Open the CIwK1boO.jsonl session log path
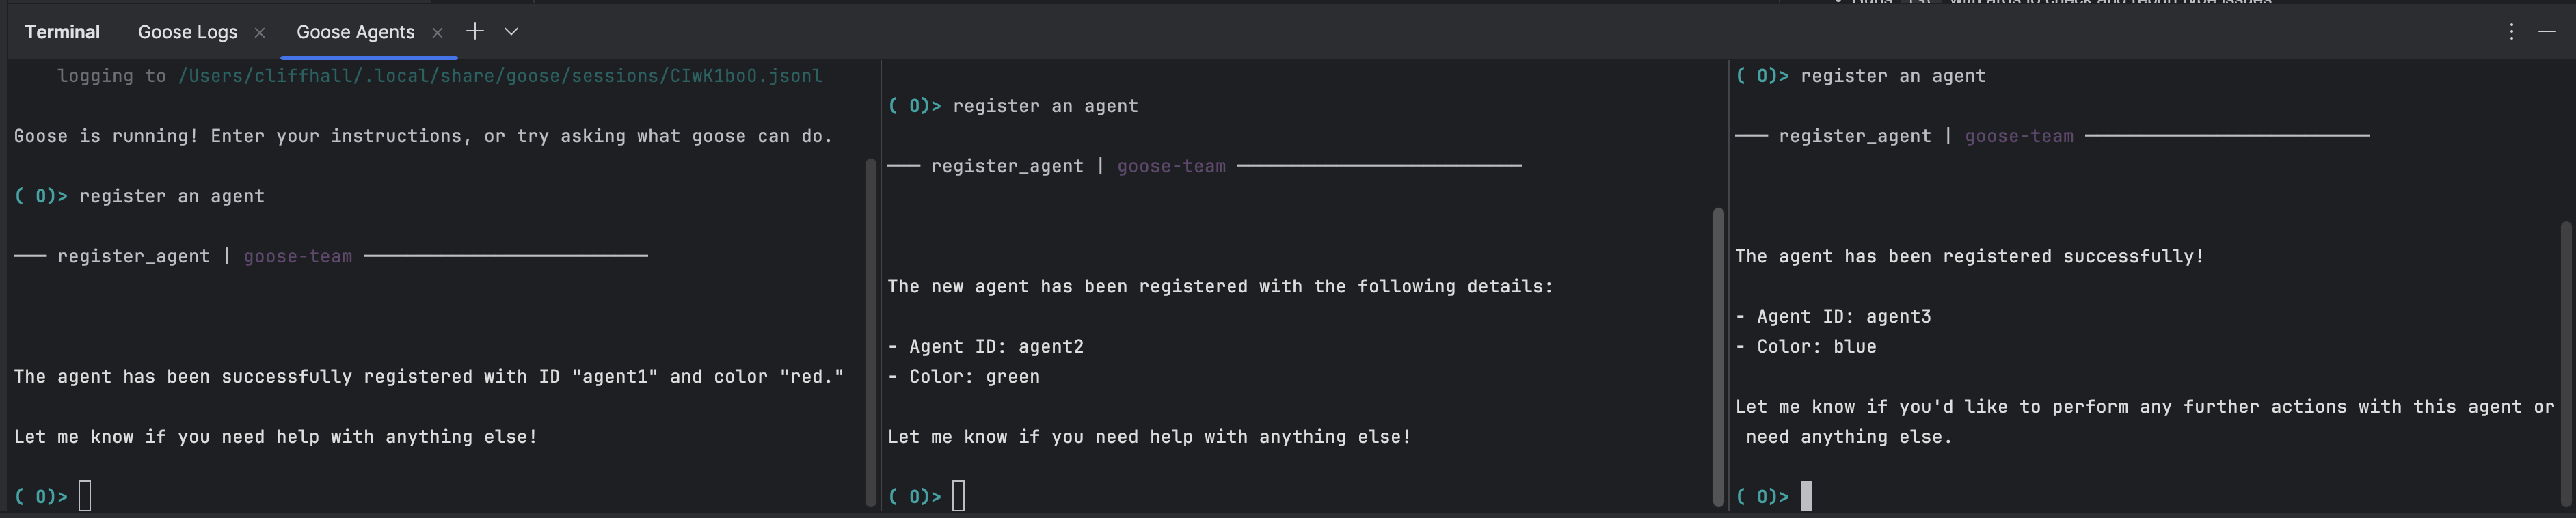Image resolution: width=2576 pixels, height=518 pixels. point(499,75)
